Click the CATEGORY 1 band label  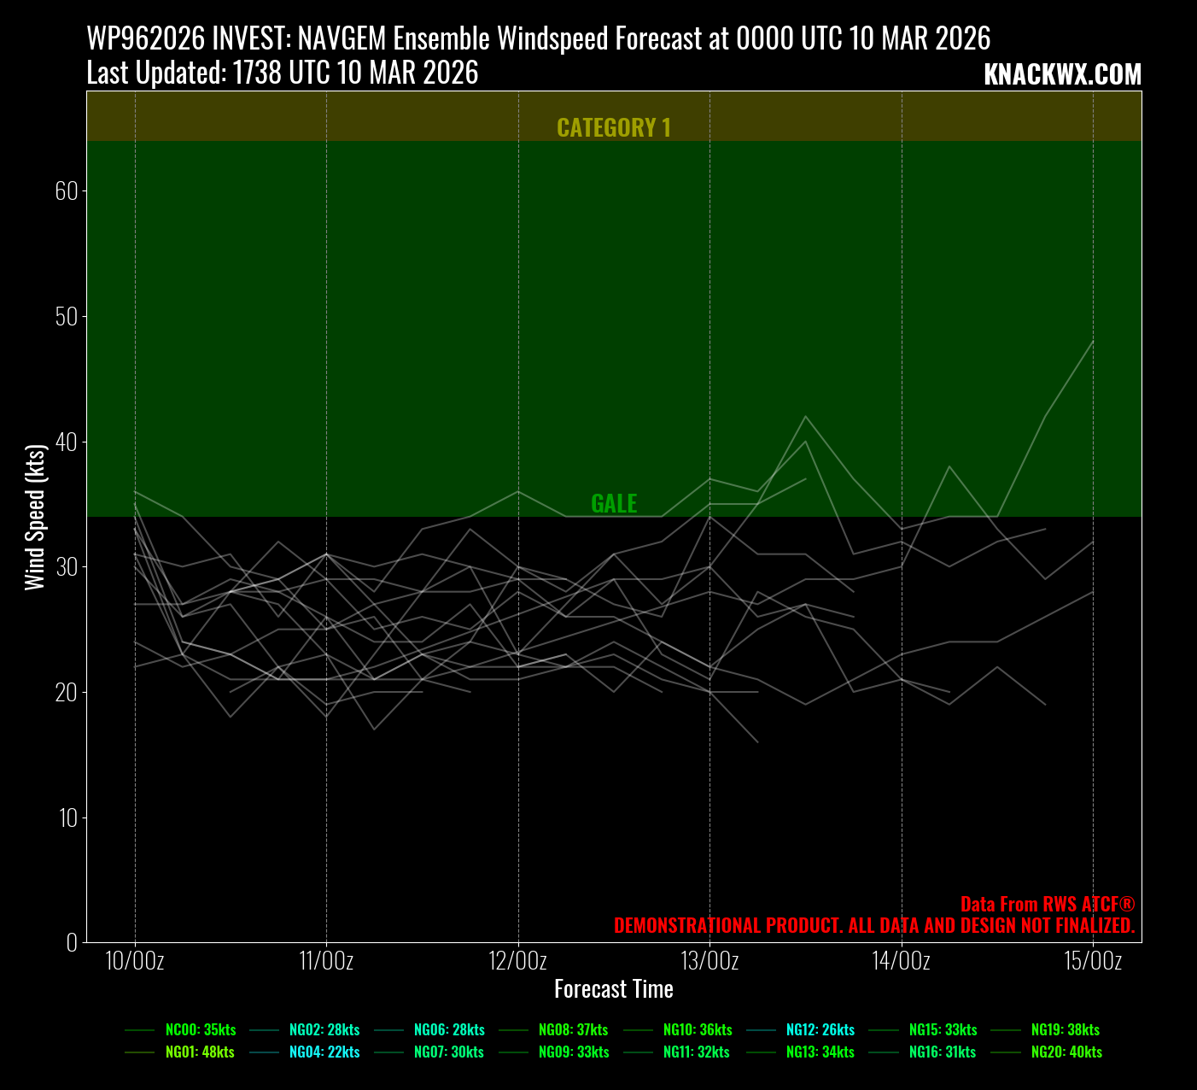point(614,128)
